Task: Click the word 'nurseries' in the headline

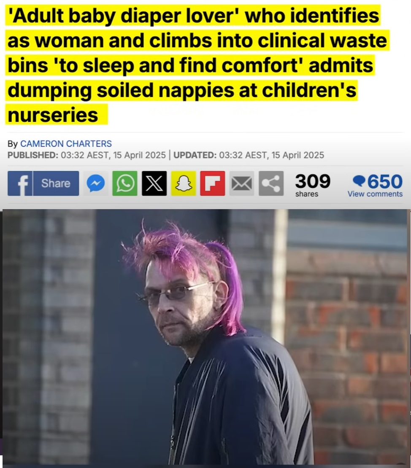Action: pyautogui.click(x=53, y=115)
